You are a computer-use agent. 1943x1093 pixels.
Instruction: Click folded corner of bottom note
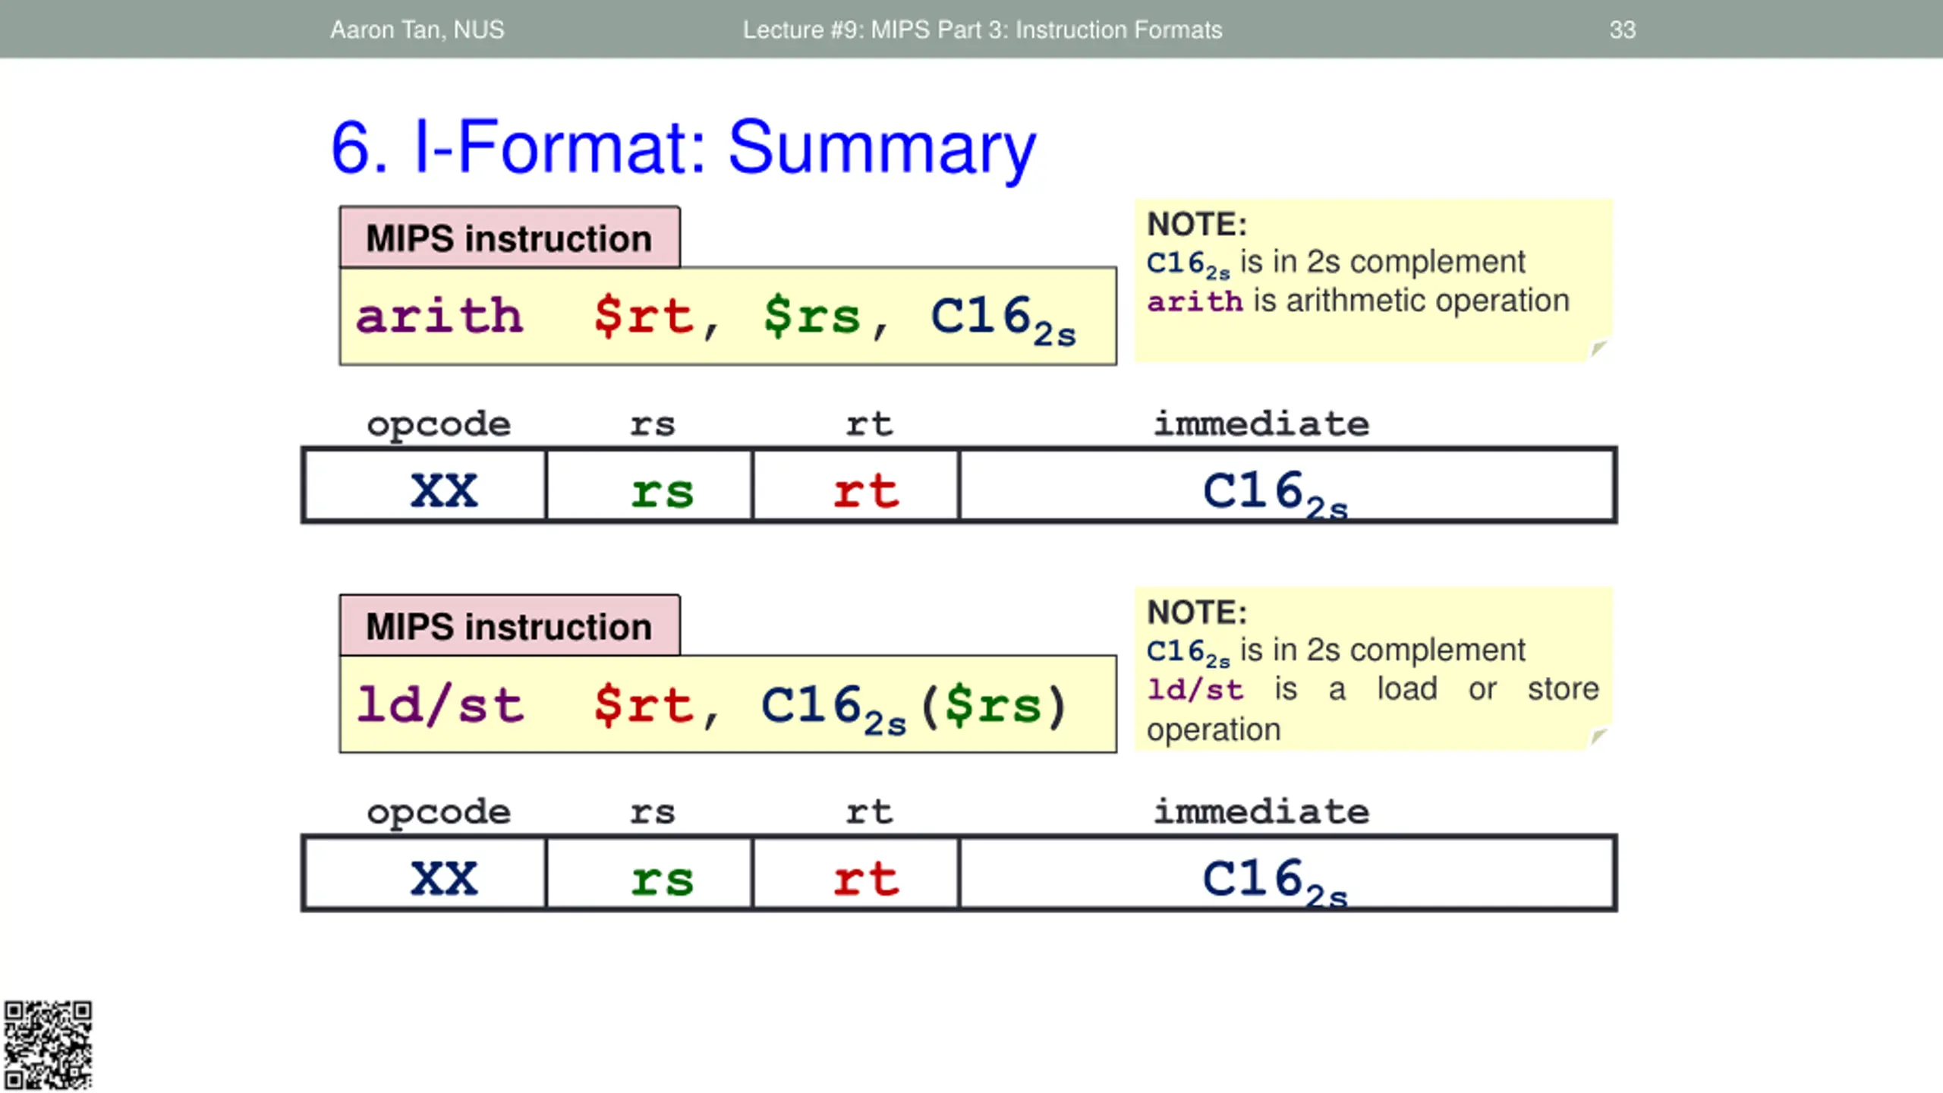[x=1598, y=737]
